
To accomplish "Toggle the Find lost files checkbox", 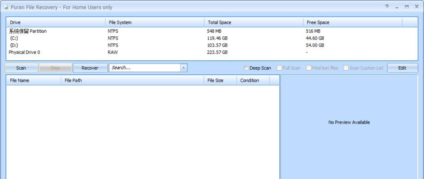I will pyautogui.click(x=309, y=68).
